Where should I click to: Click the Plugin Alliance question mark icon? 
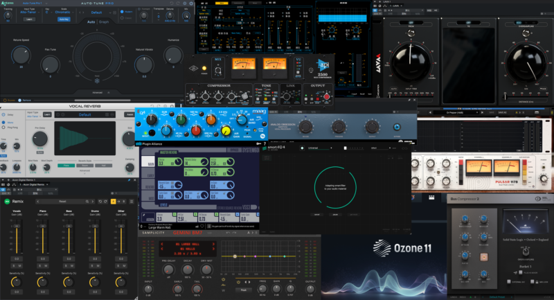point(265,143)
